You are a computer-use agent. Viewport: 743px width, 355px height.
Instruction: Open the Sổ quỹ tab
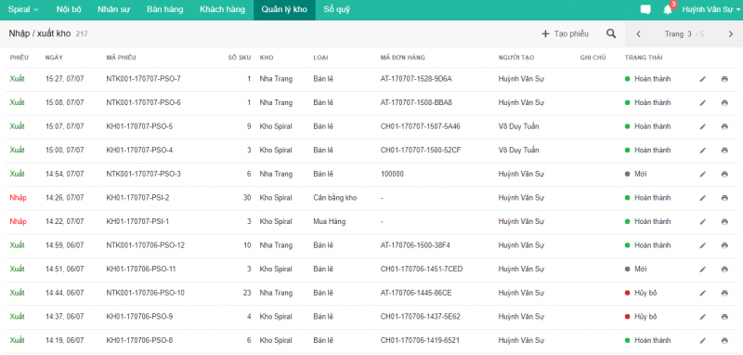(x=336, y=9)
